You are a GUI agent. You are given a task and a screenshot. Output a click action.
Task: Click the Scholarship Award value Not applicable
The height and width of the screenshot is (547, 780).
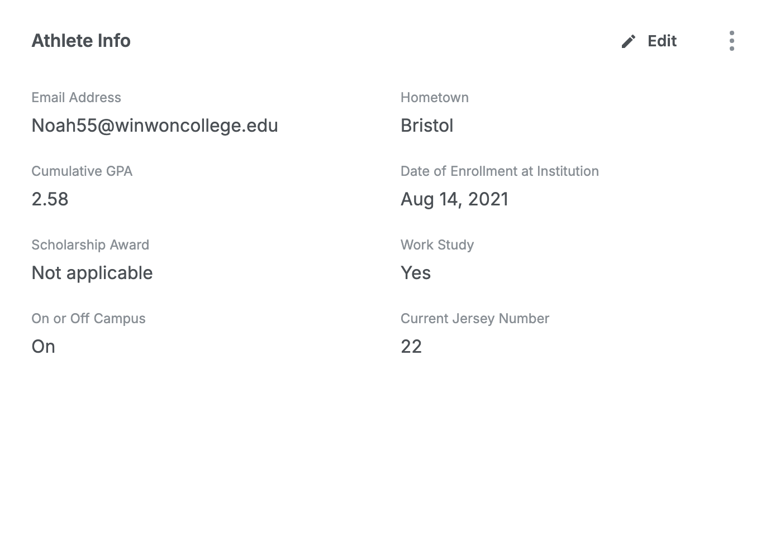[92, 273]
